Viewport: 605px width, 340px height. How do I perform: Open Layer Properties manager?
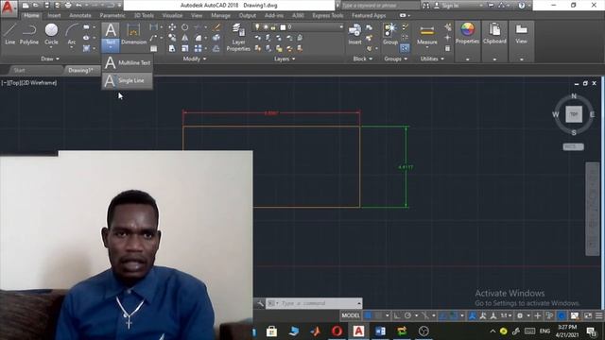coord(238,37)
